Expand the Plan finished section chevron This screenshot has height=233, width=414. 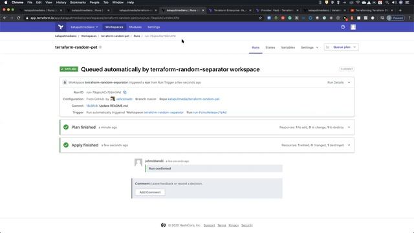(x=349, y=128)
